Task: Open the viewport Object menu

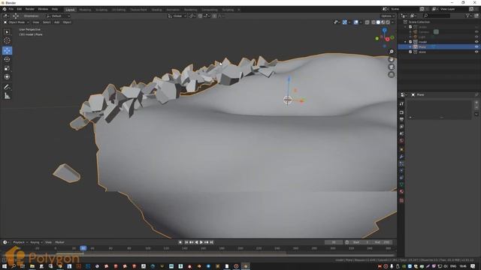Action: click(67, 22)
